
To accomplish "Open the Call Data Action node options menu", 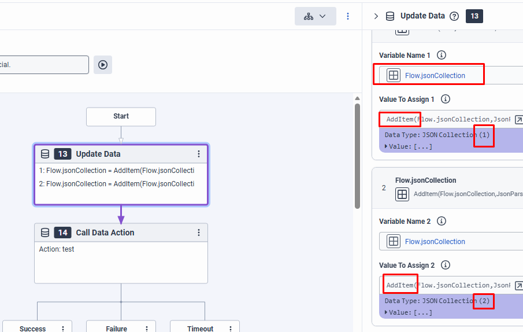I will tap(199, 233).
